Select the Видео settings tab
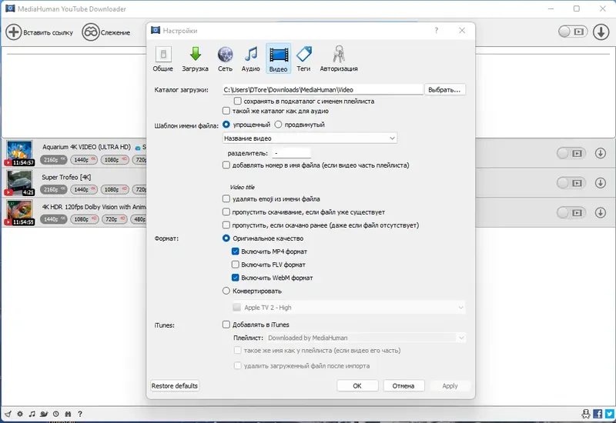Screen dimensions: 616x423 pos(278,59)
